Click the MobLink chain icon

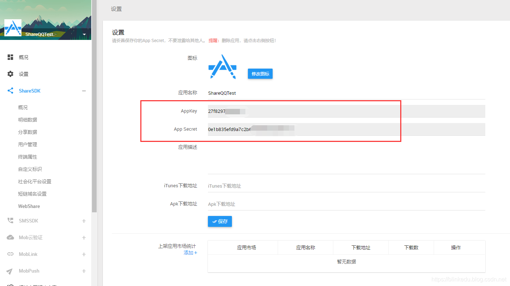[11, 254]
